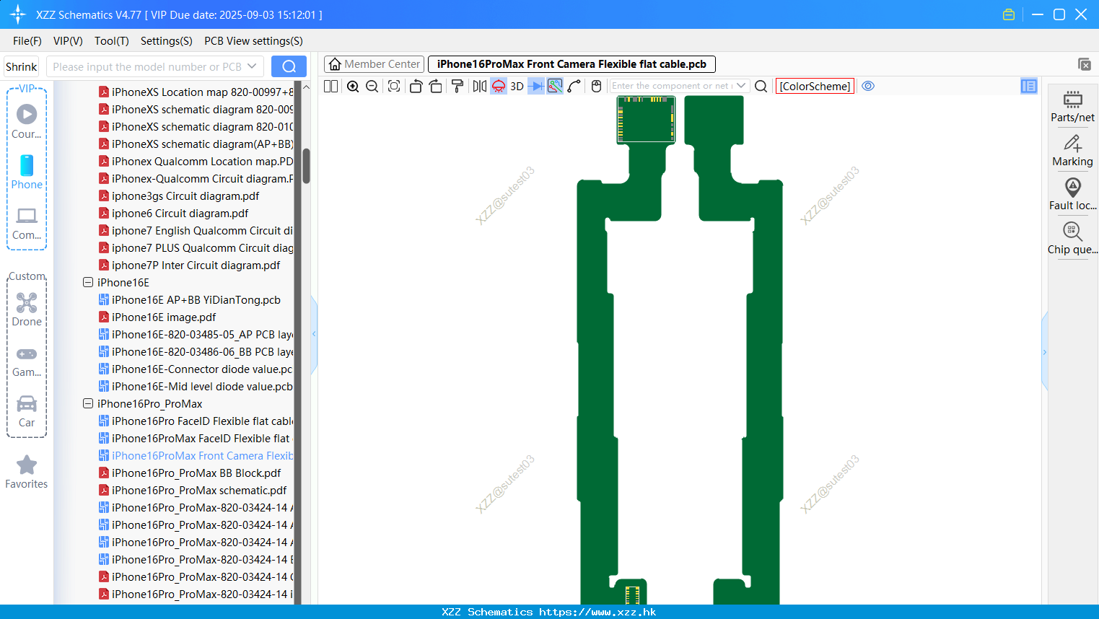This screenshot has height=619, width=1099.
Task: Select the Drone category
Action: click(x=27, y=309)
